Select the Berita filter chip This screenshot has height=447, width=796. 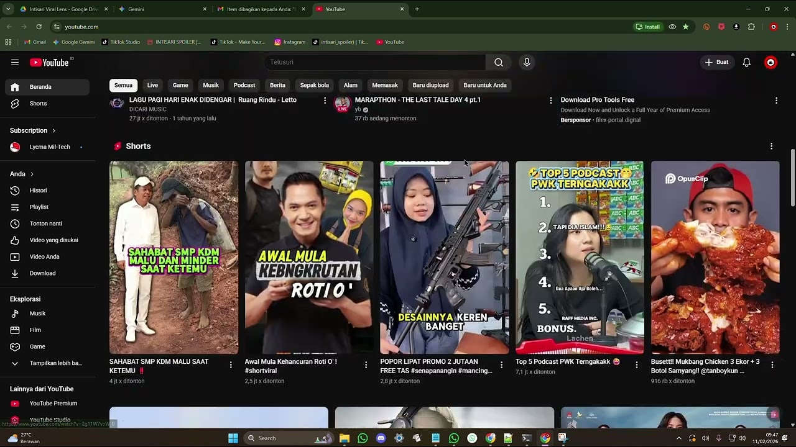click(277, 85)
